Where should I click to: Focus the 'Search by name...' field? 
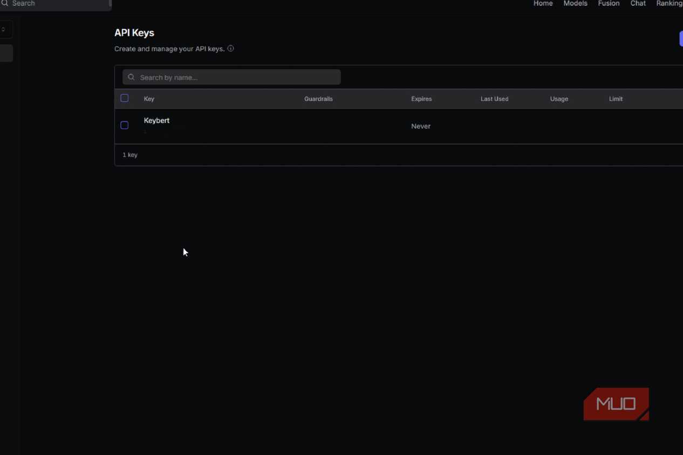[231, 77]
